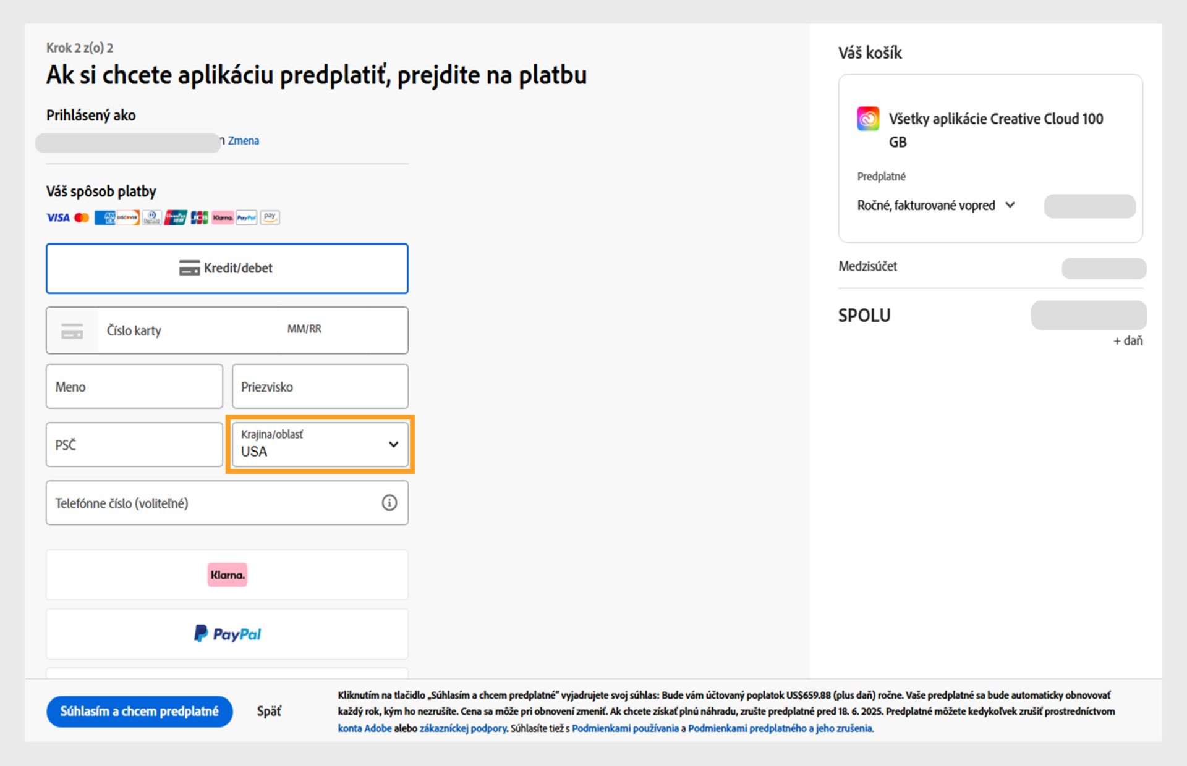Viewport: 1187px width, 766px height.
Task: Click the phone number info icon
Action: pos(389,503)
